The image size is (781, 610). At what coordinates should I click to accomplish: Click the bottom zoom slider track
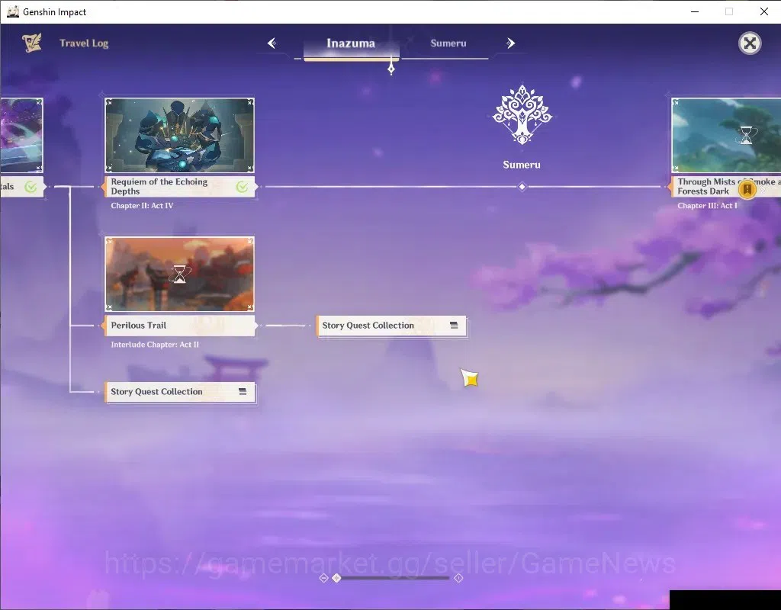click(x=395, y=578)
